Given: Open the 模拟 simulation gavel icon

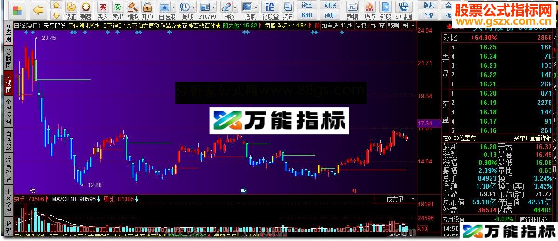Looking at the screenshot, I should [133, 10].
